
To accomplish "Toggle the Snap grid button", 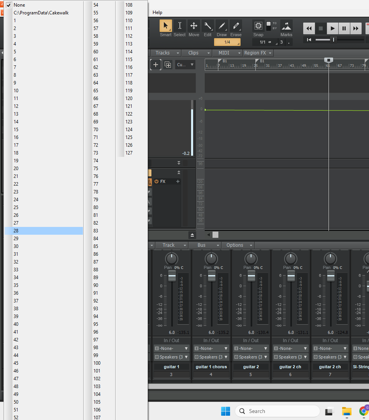I will [x=258, y=26].
